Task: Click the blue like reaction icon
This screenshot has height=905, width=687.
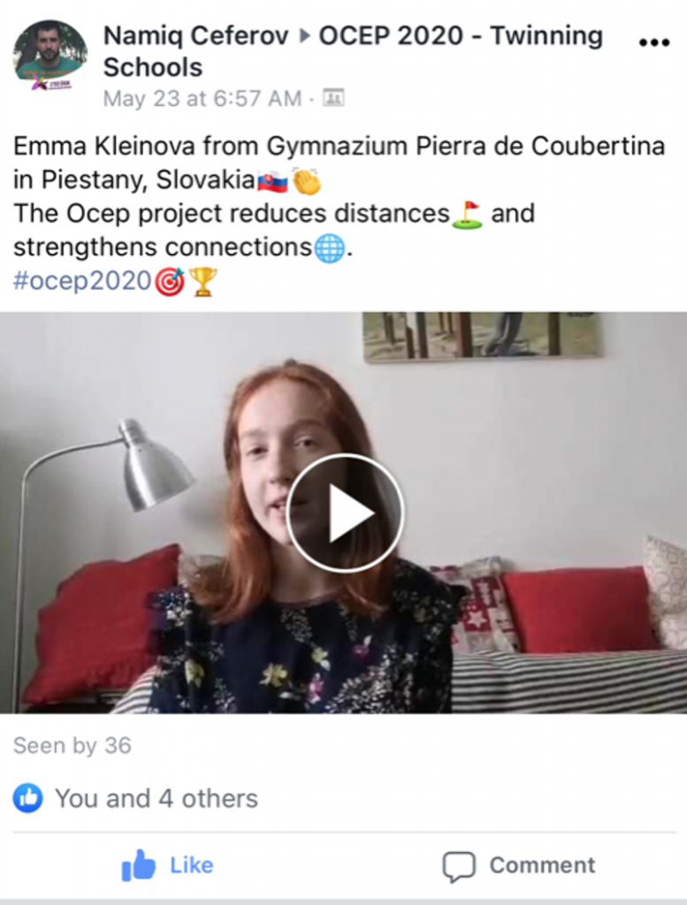Action: click(x=27, y=798)
